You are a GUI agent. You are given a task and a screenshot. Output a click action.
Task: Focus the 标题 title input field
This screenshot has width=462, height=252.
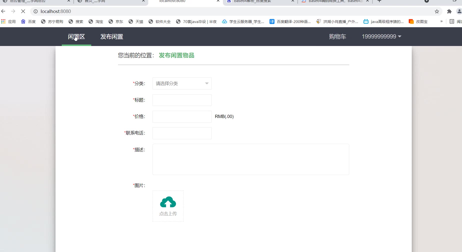pos(182,100)
